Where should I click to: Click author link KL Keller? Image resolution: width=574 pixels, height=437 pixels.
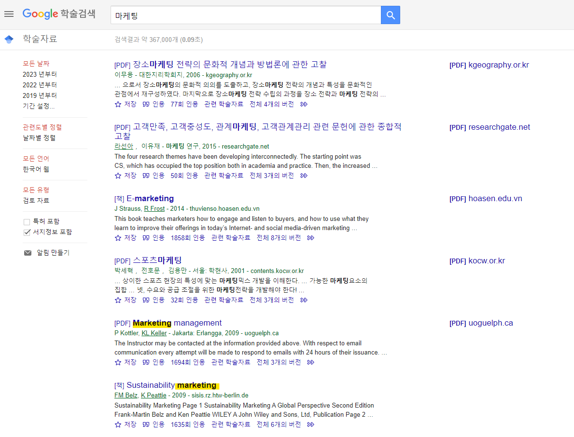click(x=154, y=333)
